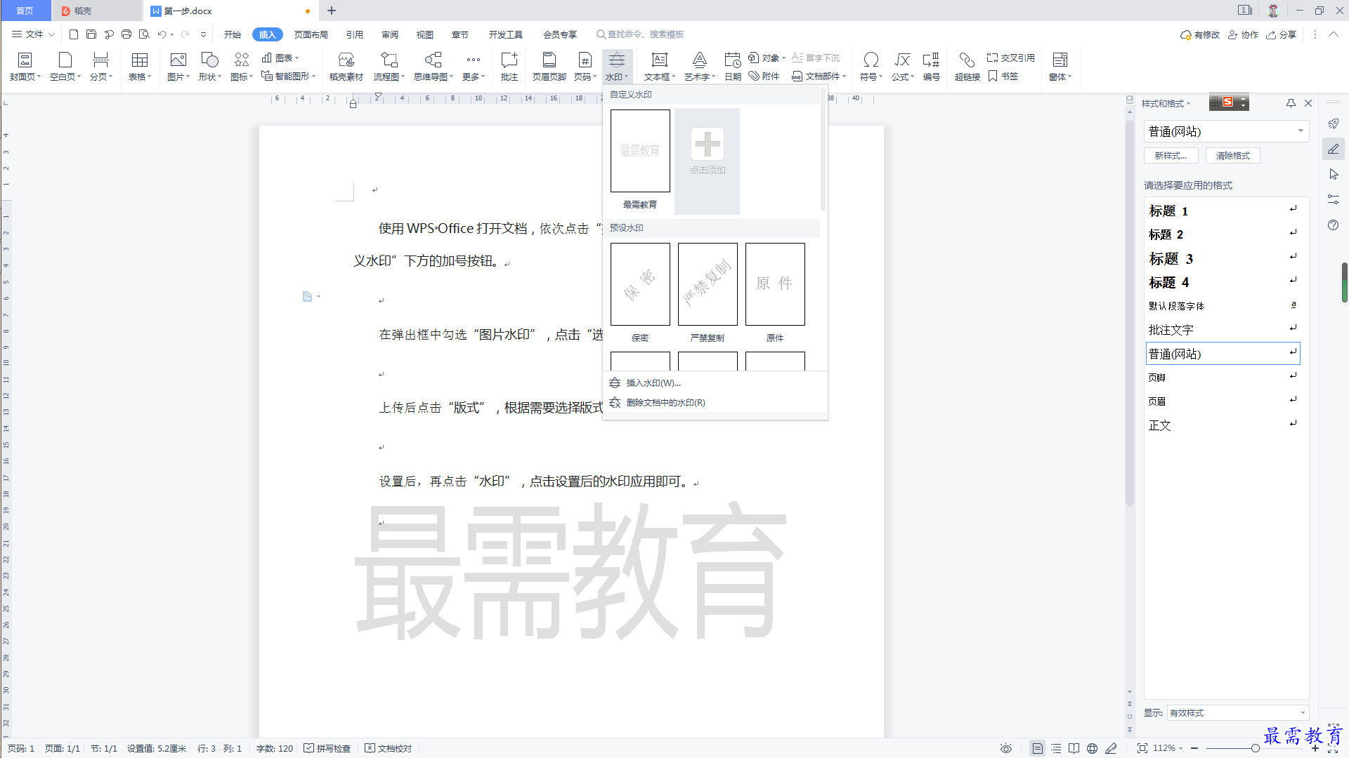Screen dimensions: 1349x758
Task: Click the print icon in quick access
Action: [x=126, y=34]
